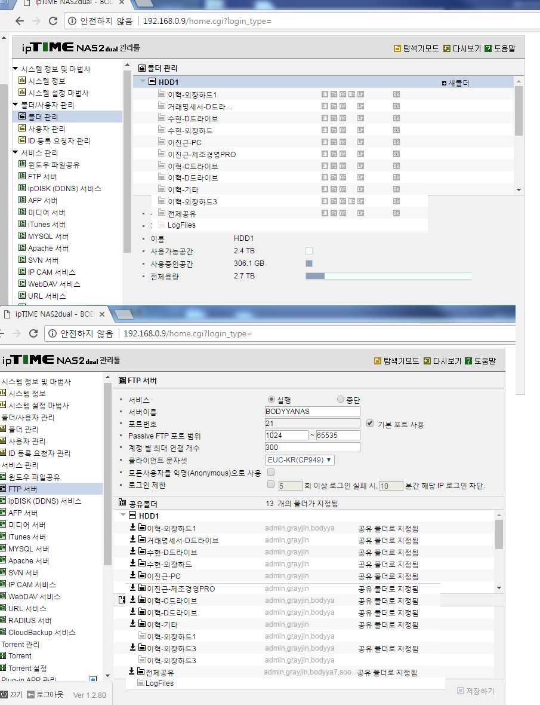Click folder icon of 이혁-D드라이브 in top window
The image size is (540, 705).
click(x=162, y=177)
